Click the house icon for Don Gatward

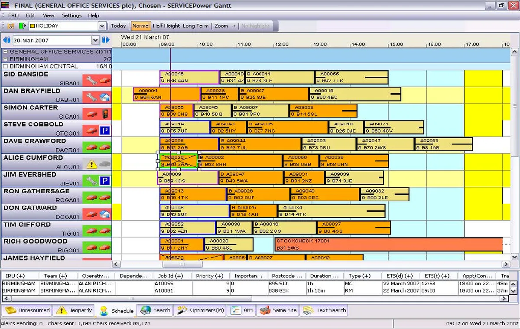(104, 214)
